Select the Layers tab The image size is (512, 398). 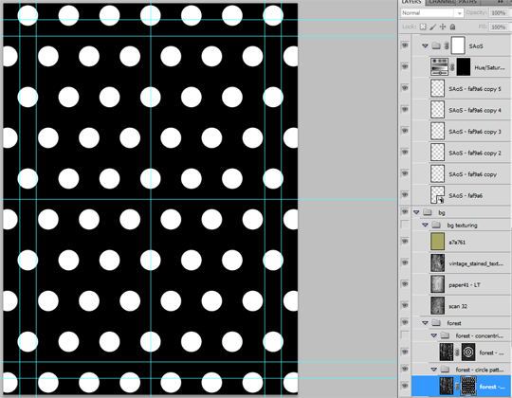click(411, 2)
